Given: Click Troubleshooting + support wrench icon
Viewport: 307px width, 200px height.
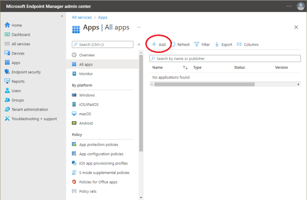Looking at the screenshot, I should [7, 119].
